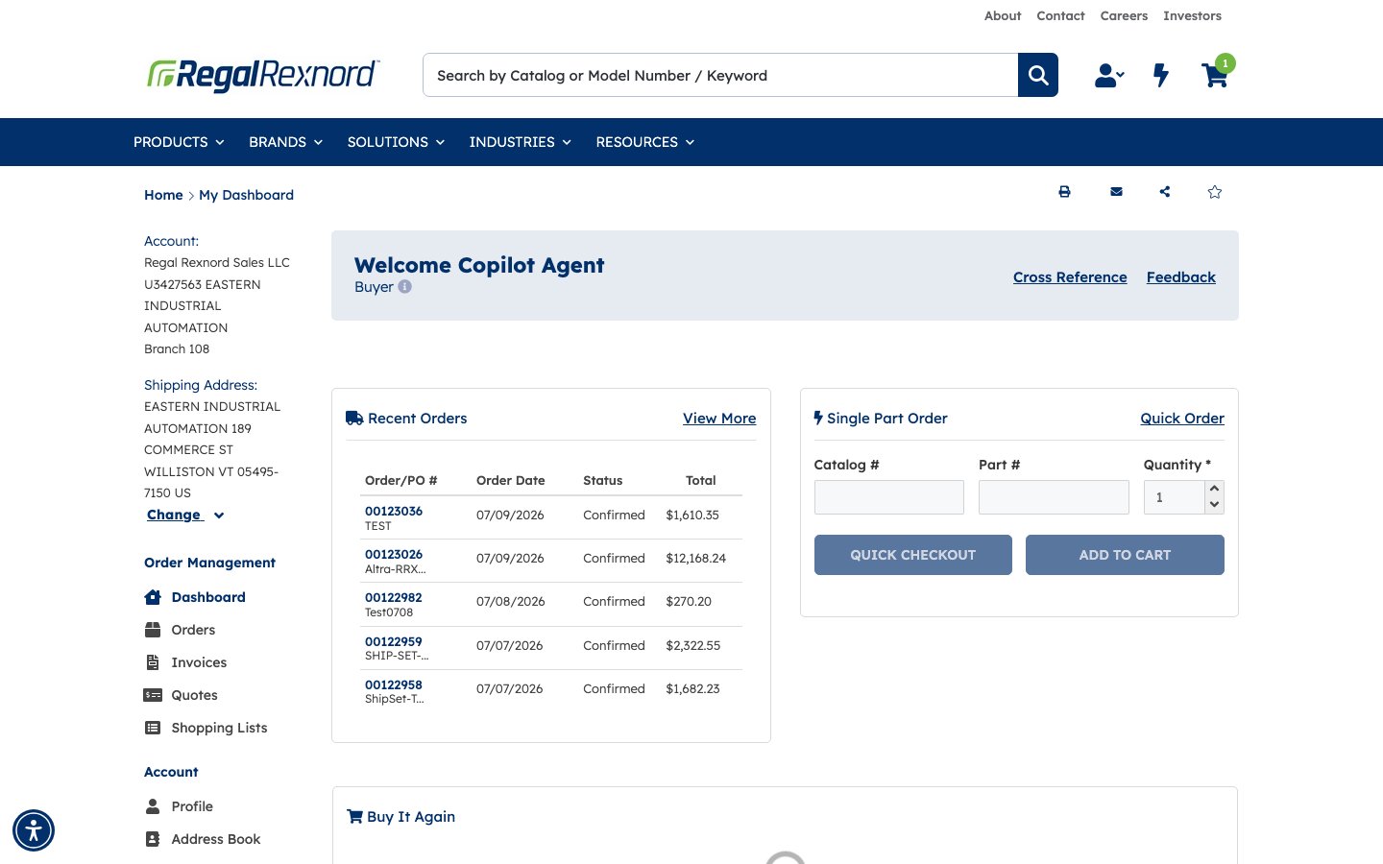
Task: Go to Home breadcrumb
Action: [x=163, y=195]
